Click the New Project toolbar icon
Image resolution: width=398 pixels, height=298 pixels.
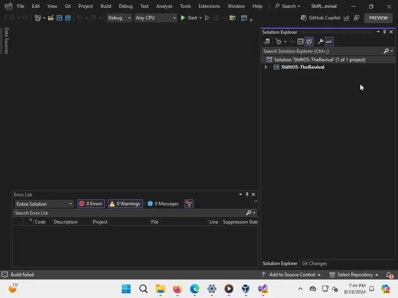tap(38, 18)
